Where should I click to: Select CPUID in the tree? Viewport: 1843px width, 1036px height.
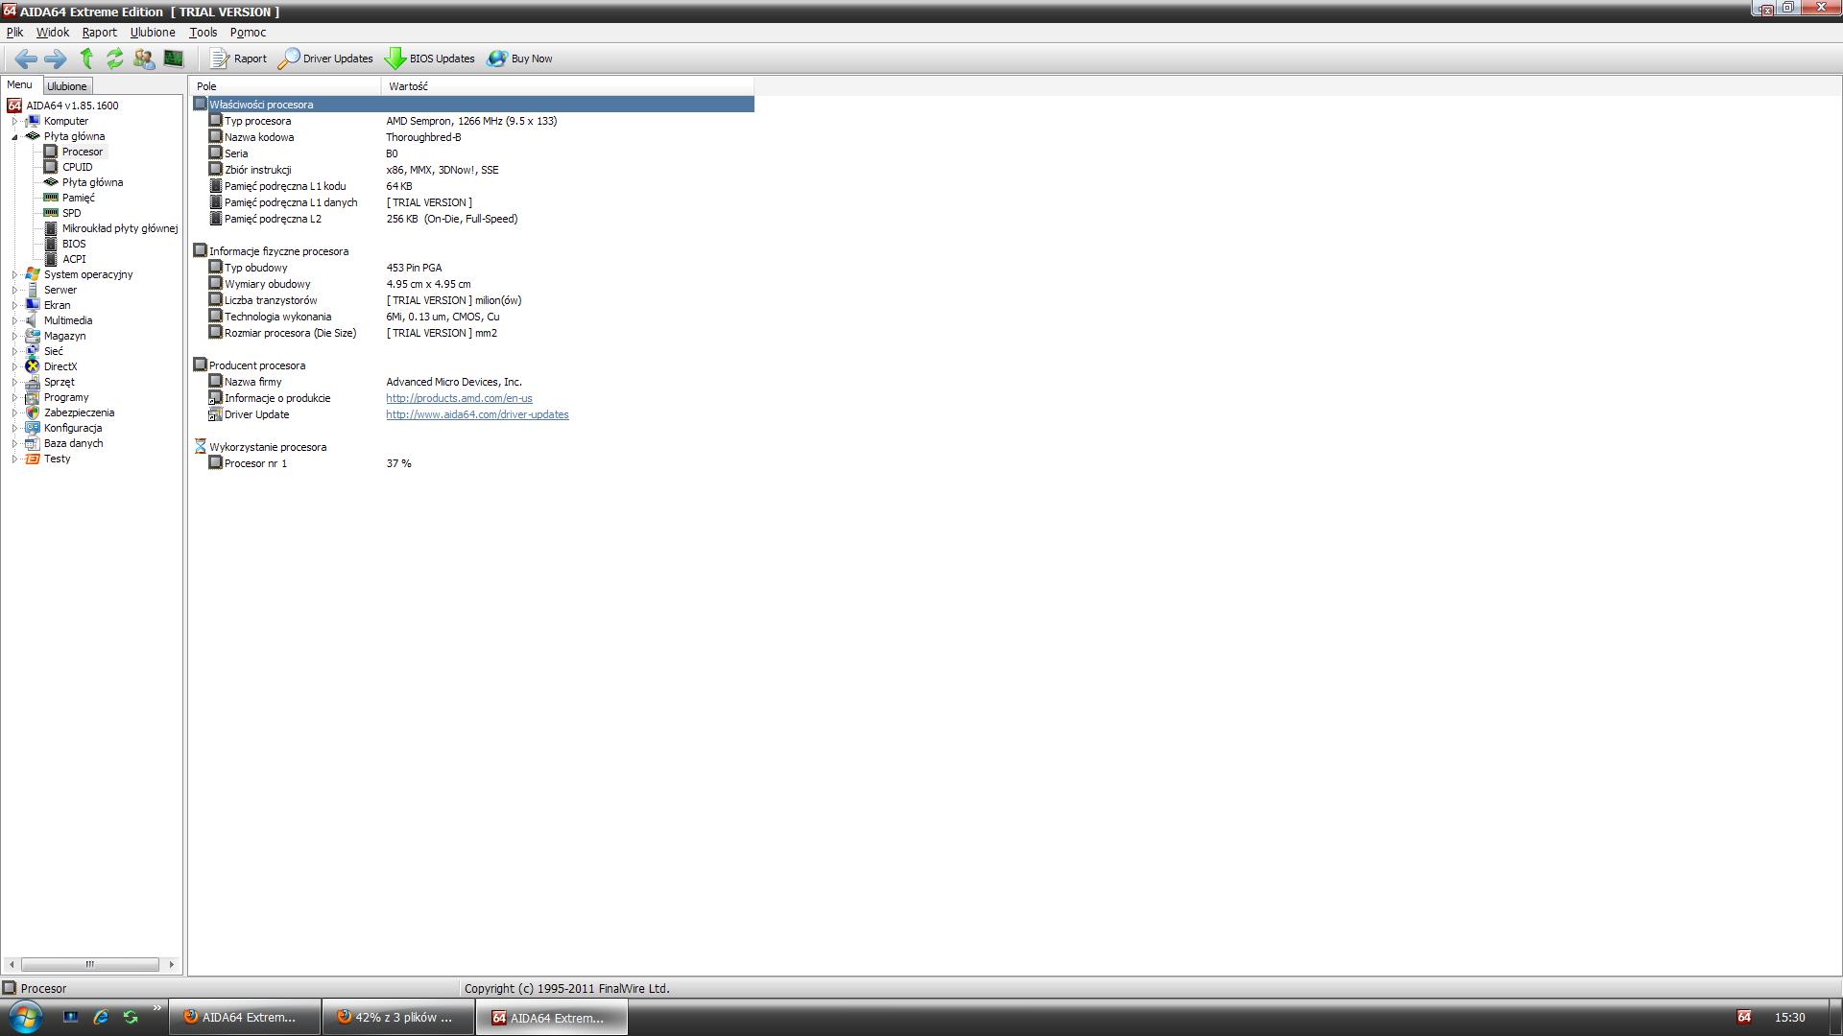[x=77, y=168]
